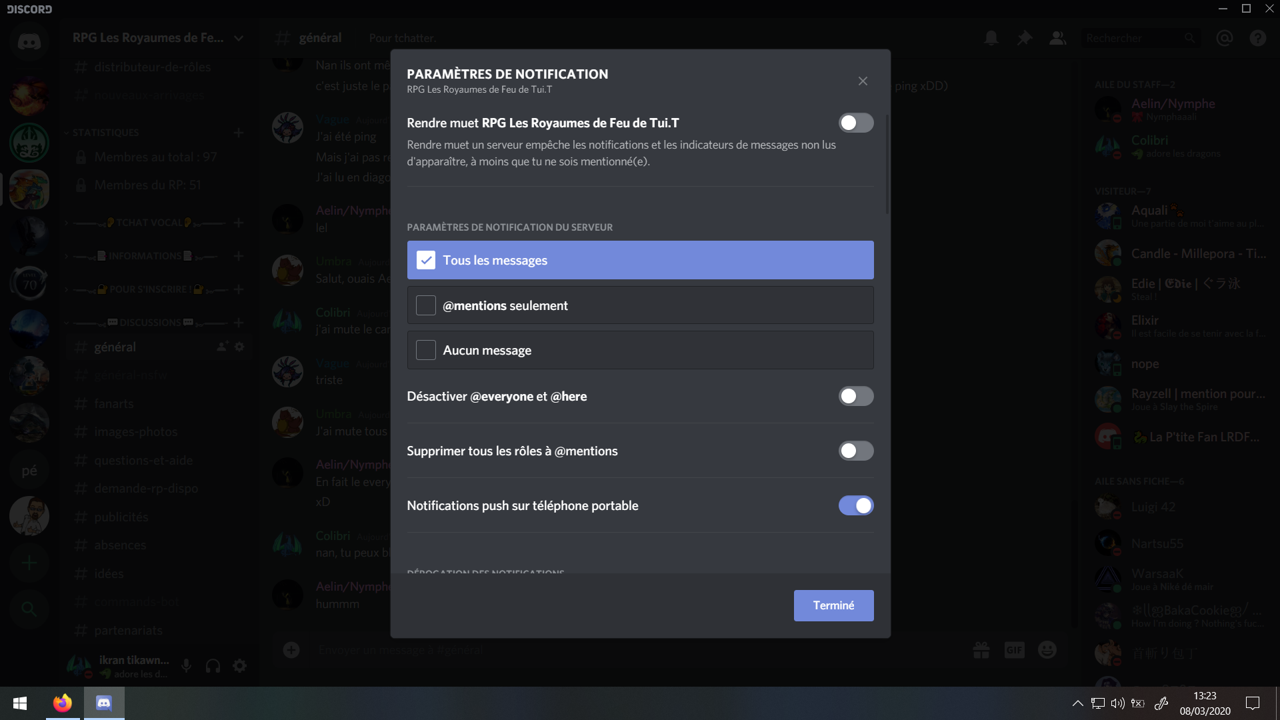
Task: Toggle Supprimer tous les rôles à @mentions
Action: point(855,451)
